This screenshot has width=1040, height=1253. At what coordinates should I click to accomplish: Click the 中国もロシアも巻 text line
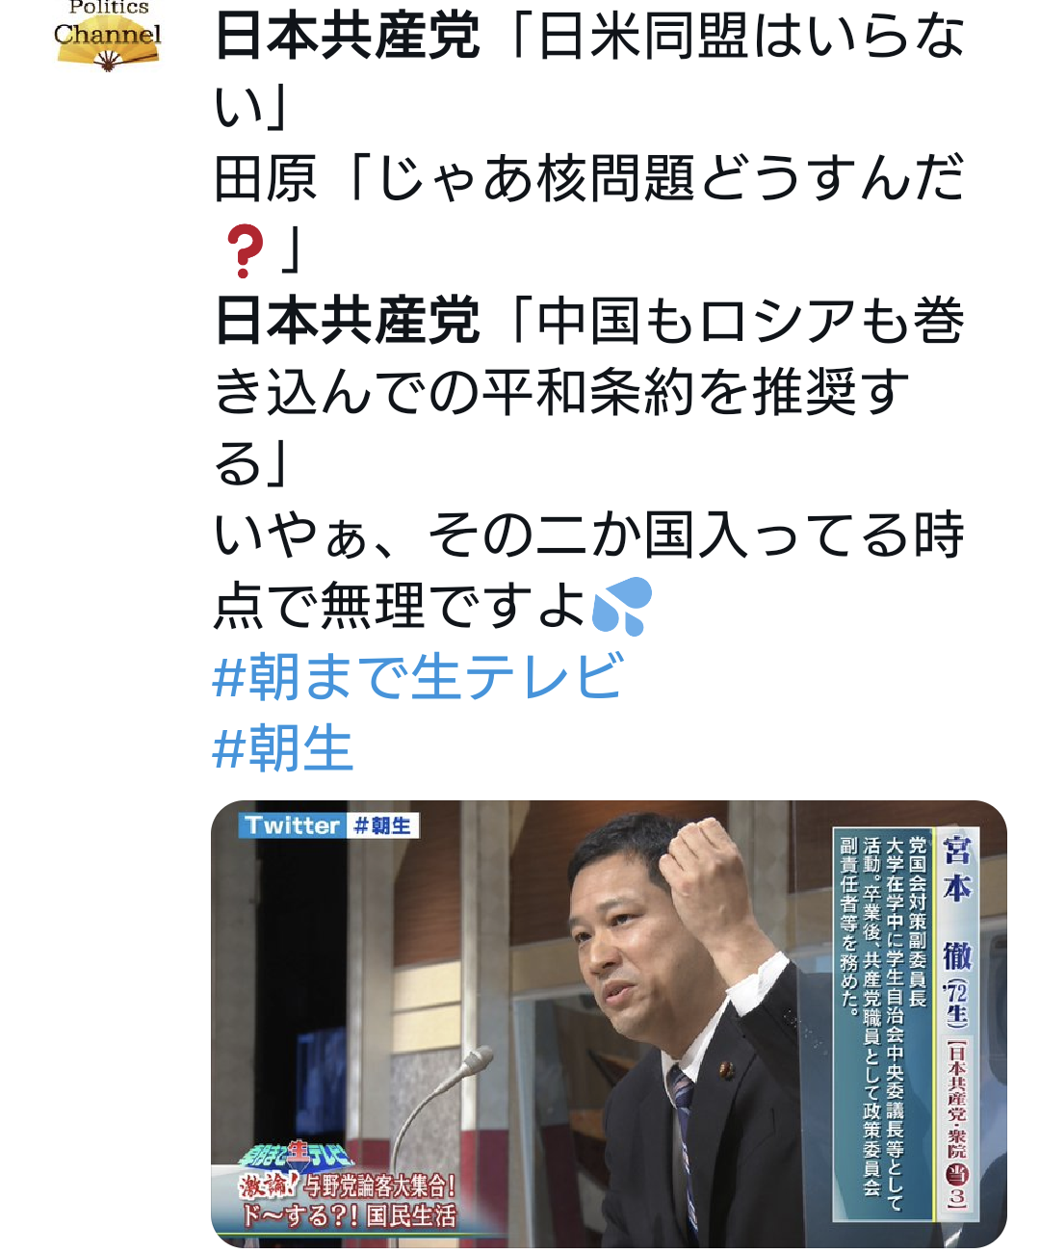click(x=751, y=320)
